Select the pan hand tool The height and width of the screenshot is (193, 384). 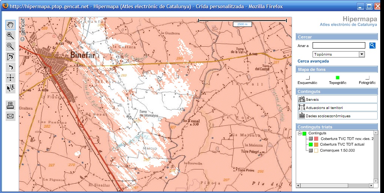[10, 25]
